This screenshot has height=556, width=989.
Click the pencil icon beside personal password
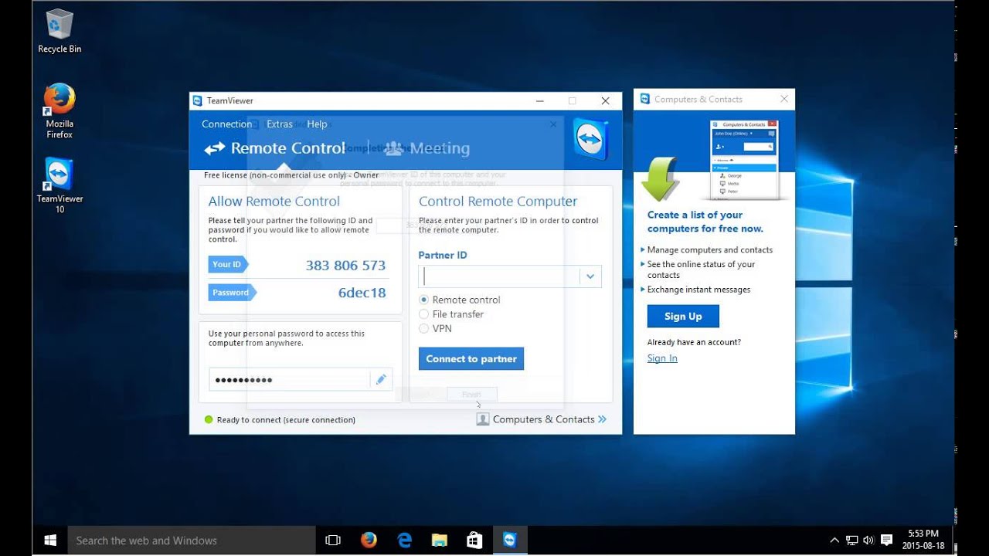click(x=381, y=379)
